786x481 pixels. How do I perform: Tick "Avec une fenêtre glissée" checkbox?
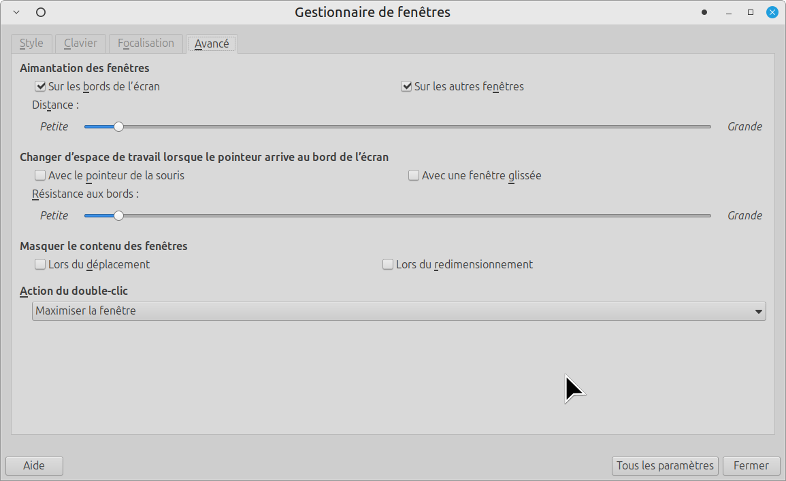(x=414, y=176)
